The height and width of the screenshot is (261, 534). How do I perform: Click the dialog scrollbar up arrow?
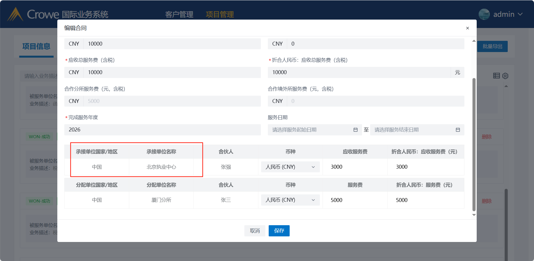(474, 41)
